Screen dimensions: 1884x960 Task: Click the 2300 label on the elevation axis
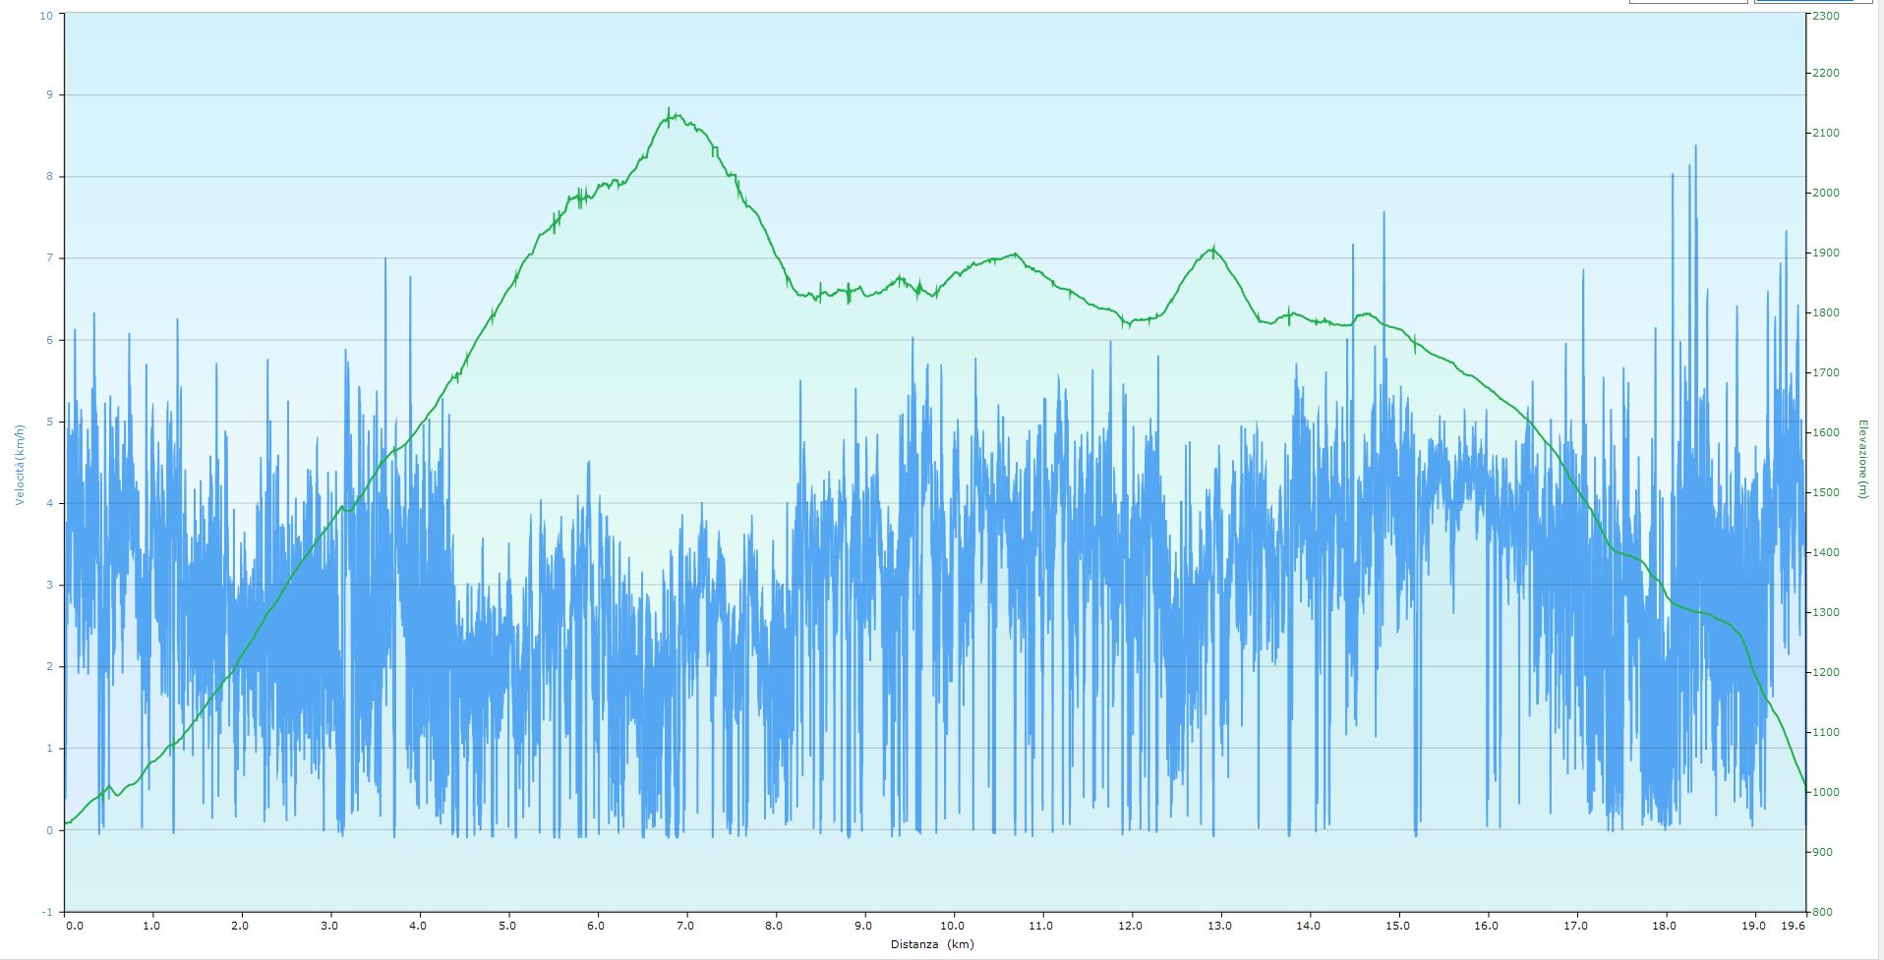[x=1826, y=17]
